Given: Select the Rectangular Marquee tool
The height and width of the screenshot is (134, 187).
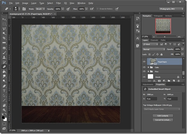Looking at the screenshot, I should coord(4,24).
